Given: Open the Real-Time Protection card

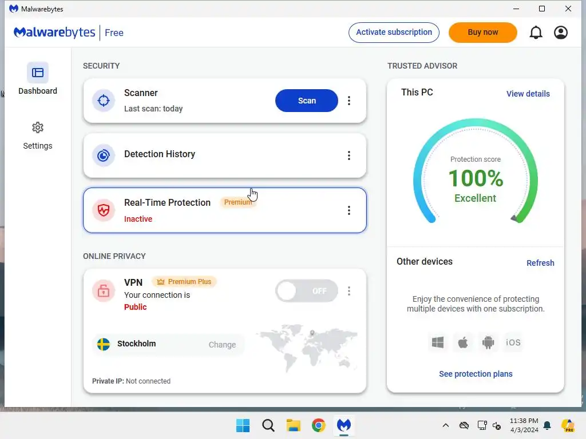Looking at the screenshot, I should (224, 210).
